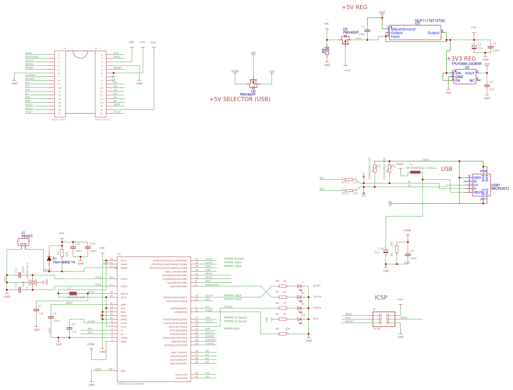The image size is (513, 390).
Task: Select the R4 10K resistor symbol
Action: (x=283, y=334)
